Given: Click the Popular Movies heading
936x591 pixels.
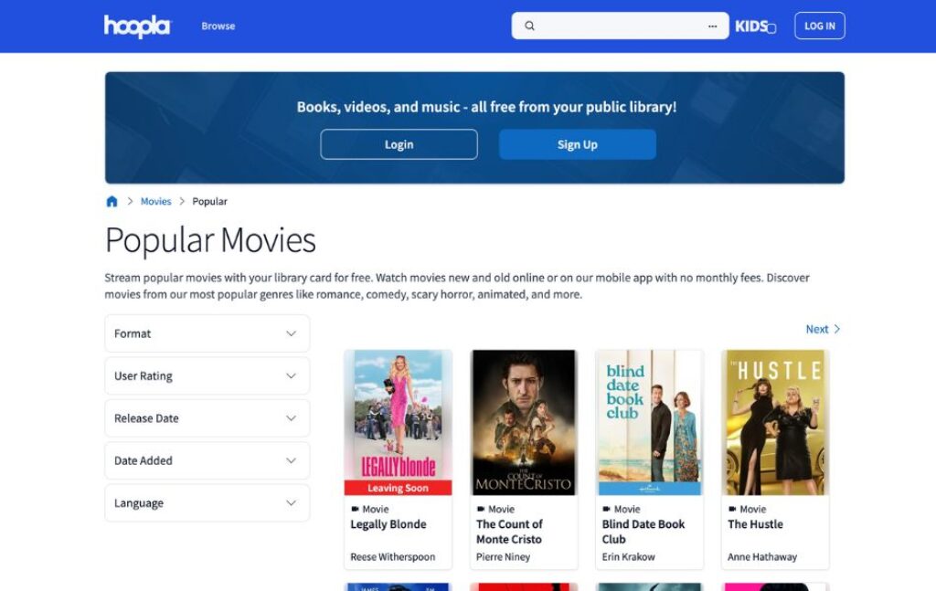Looking at the screenshot, I should pos(210,240).
